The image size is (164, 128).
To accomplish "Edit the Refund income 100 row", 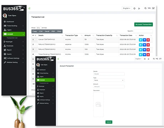I will pos(140,50).
